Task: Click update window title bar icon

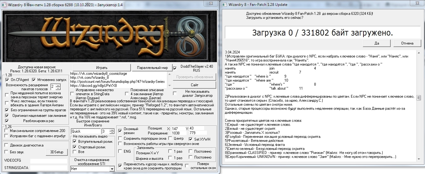Action: coord(225,4)
